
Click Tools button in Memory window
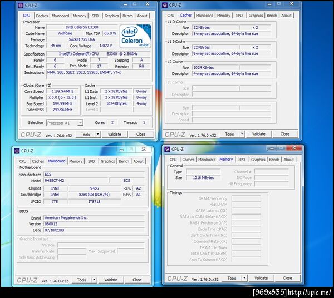click(x=232, y=278)
